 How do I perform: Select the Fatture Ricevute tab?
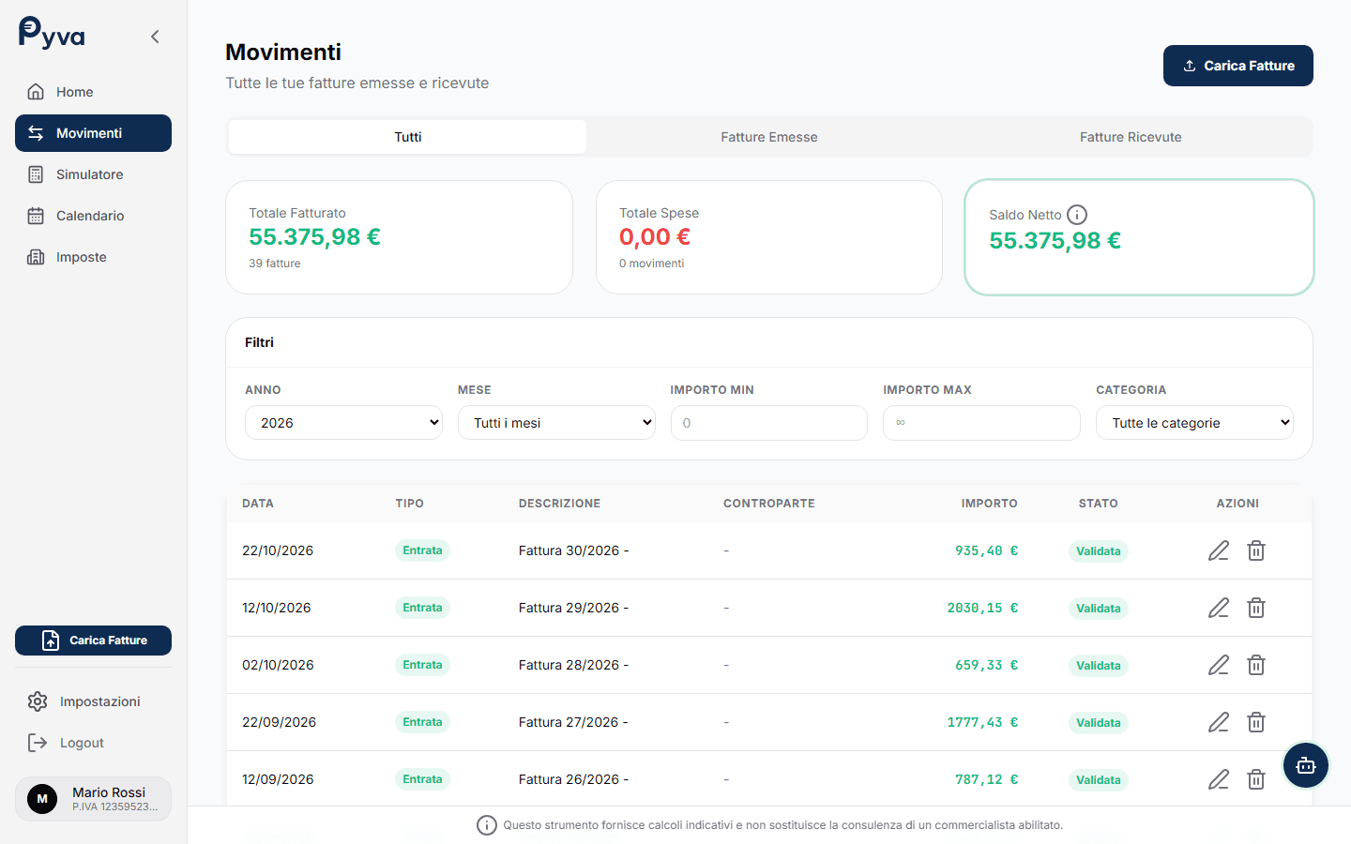1130,137
